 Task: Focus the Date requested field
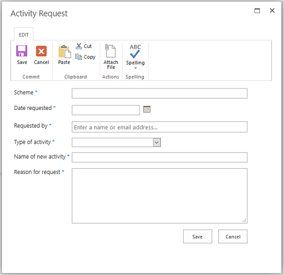106,110
